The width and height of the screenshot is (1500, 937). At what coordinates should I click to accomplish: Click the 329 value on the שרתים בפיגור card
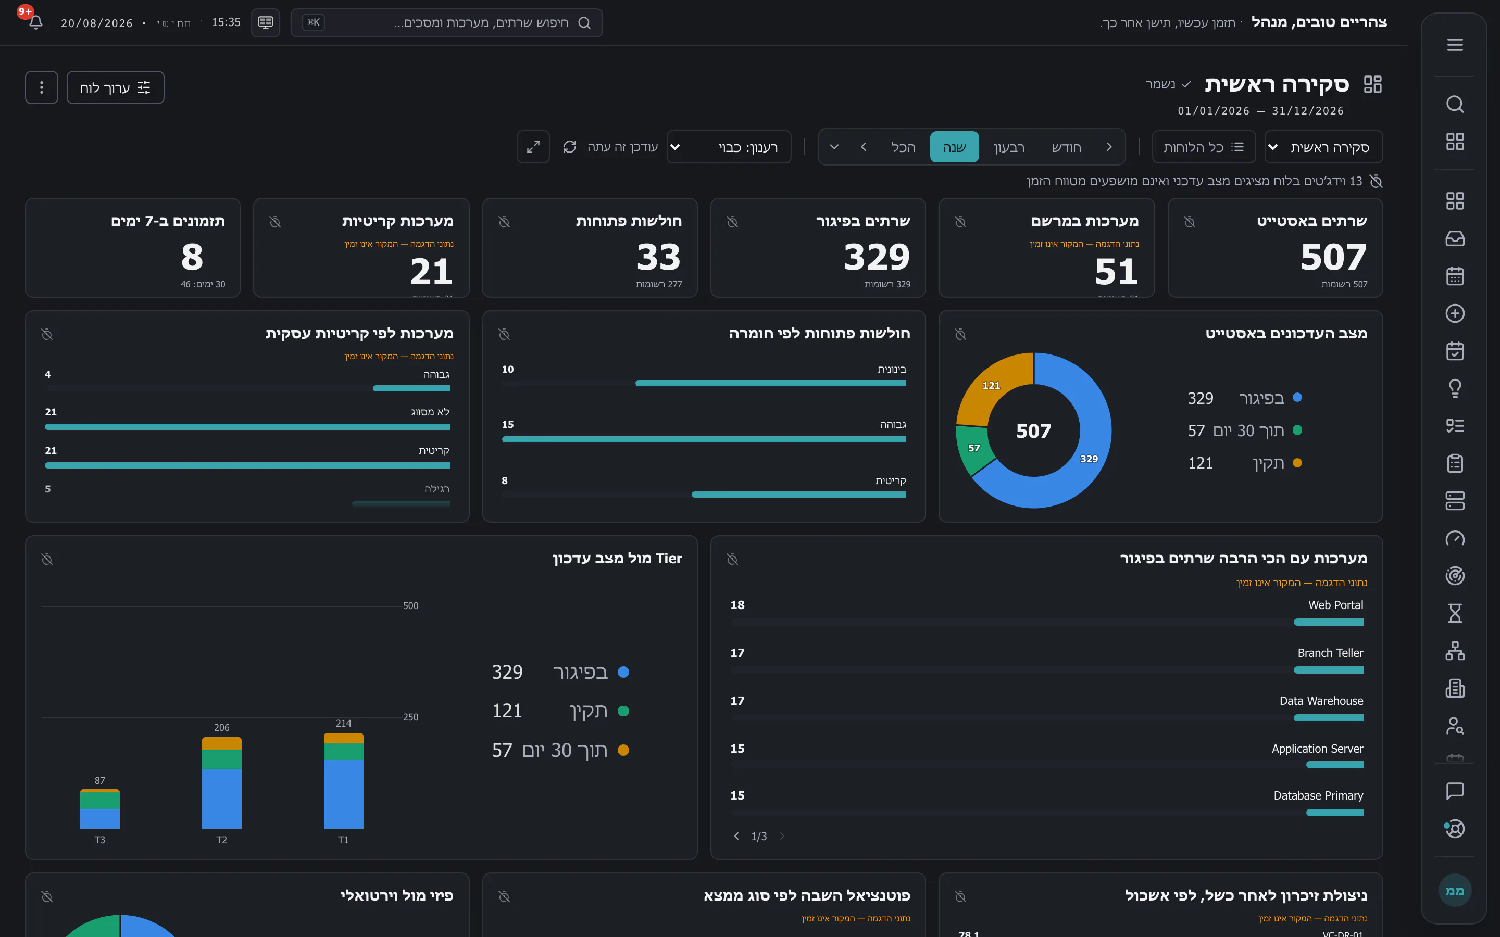877,257
